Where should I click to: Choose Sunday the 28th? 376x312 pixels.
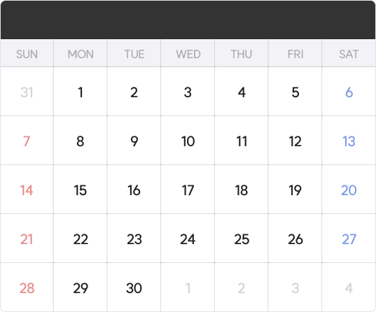coord(27,288)
